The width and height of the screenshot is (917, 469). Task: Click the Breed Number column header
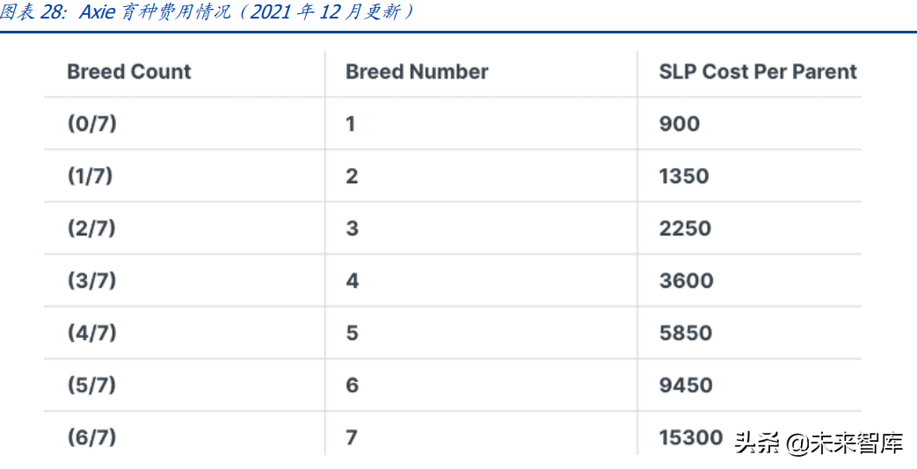click(x=417, y=72)
